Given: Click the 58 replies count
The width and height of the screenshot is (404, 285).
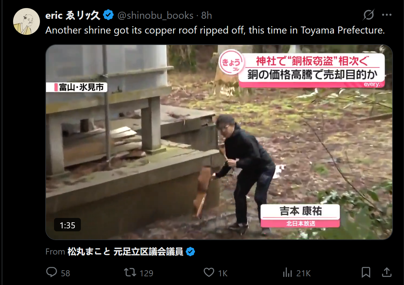Looking at the screenshot, I should (66, 273).
